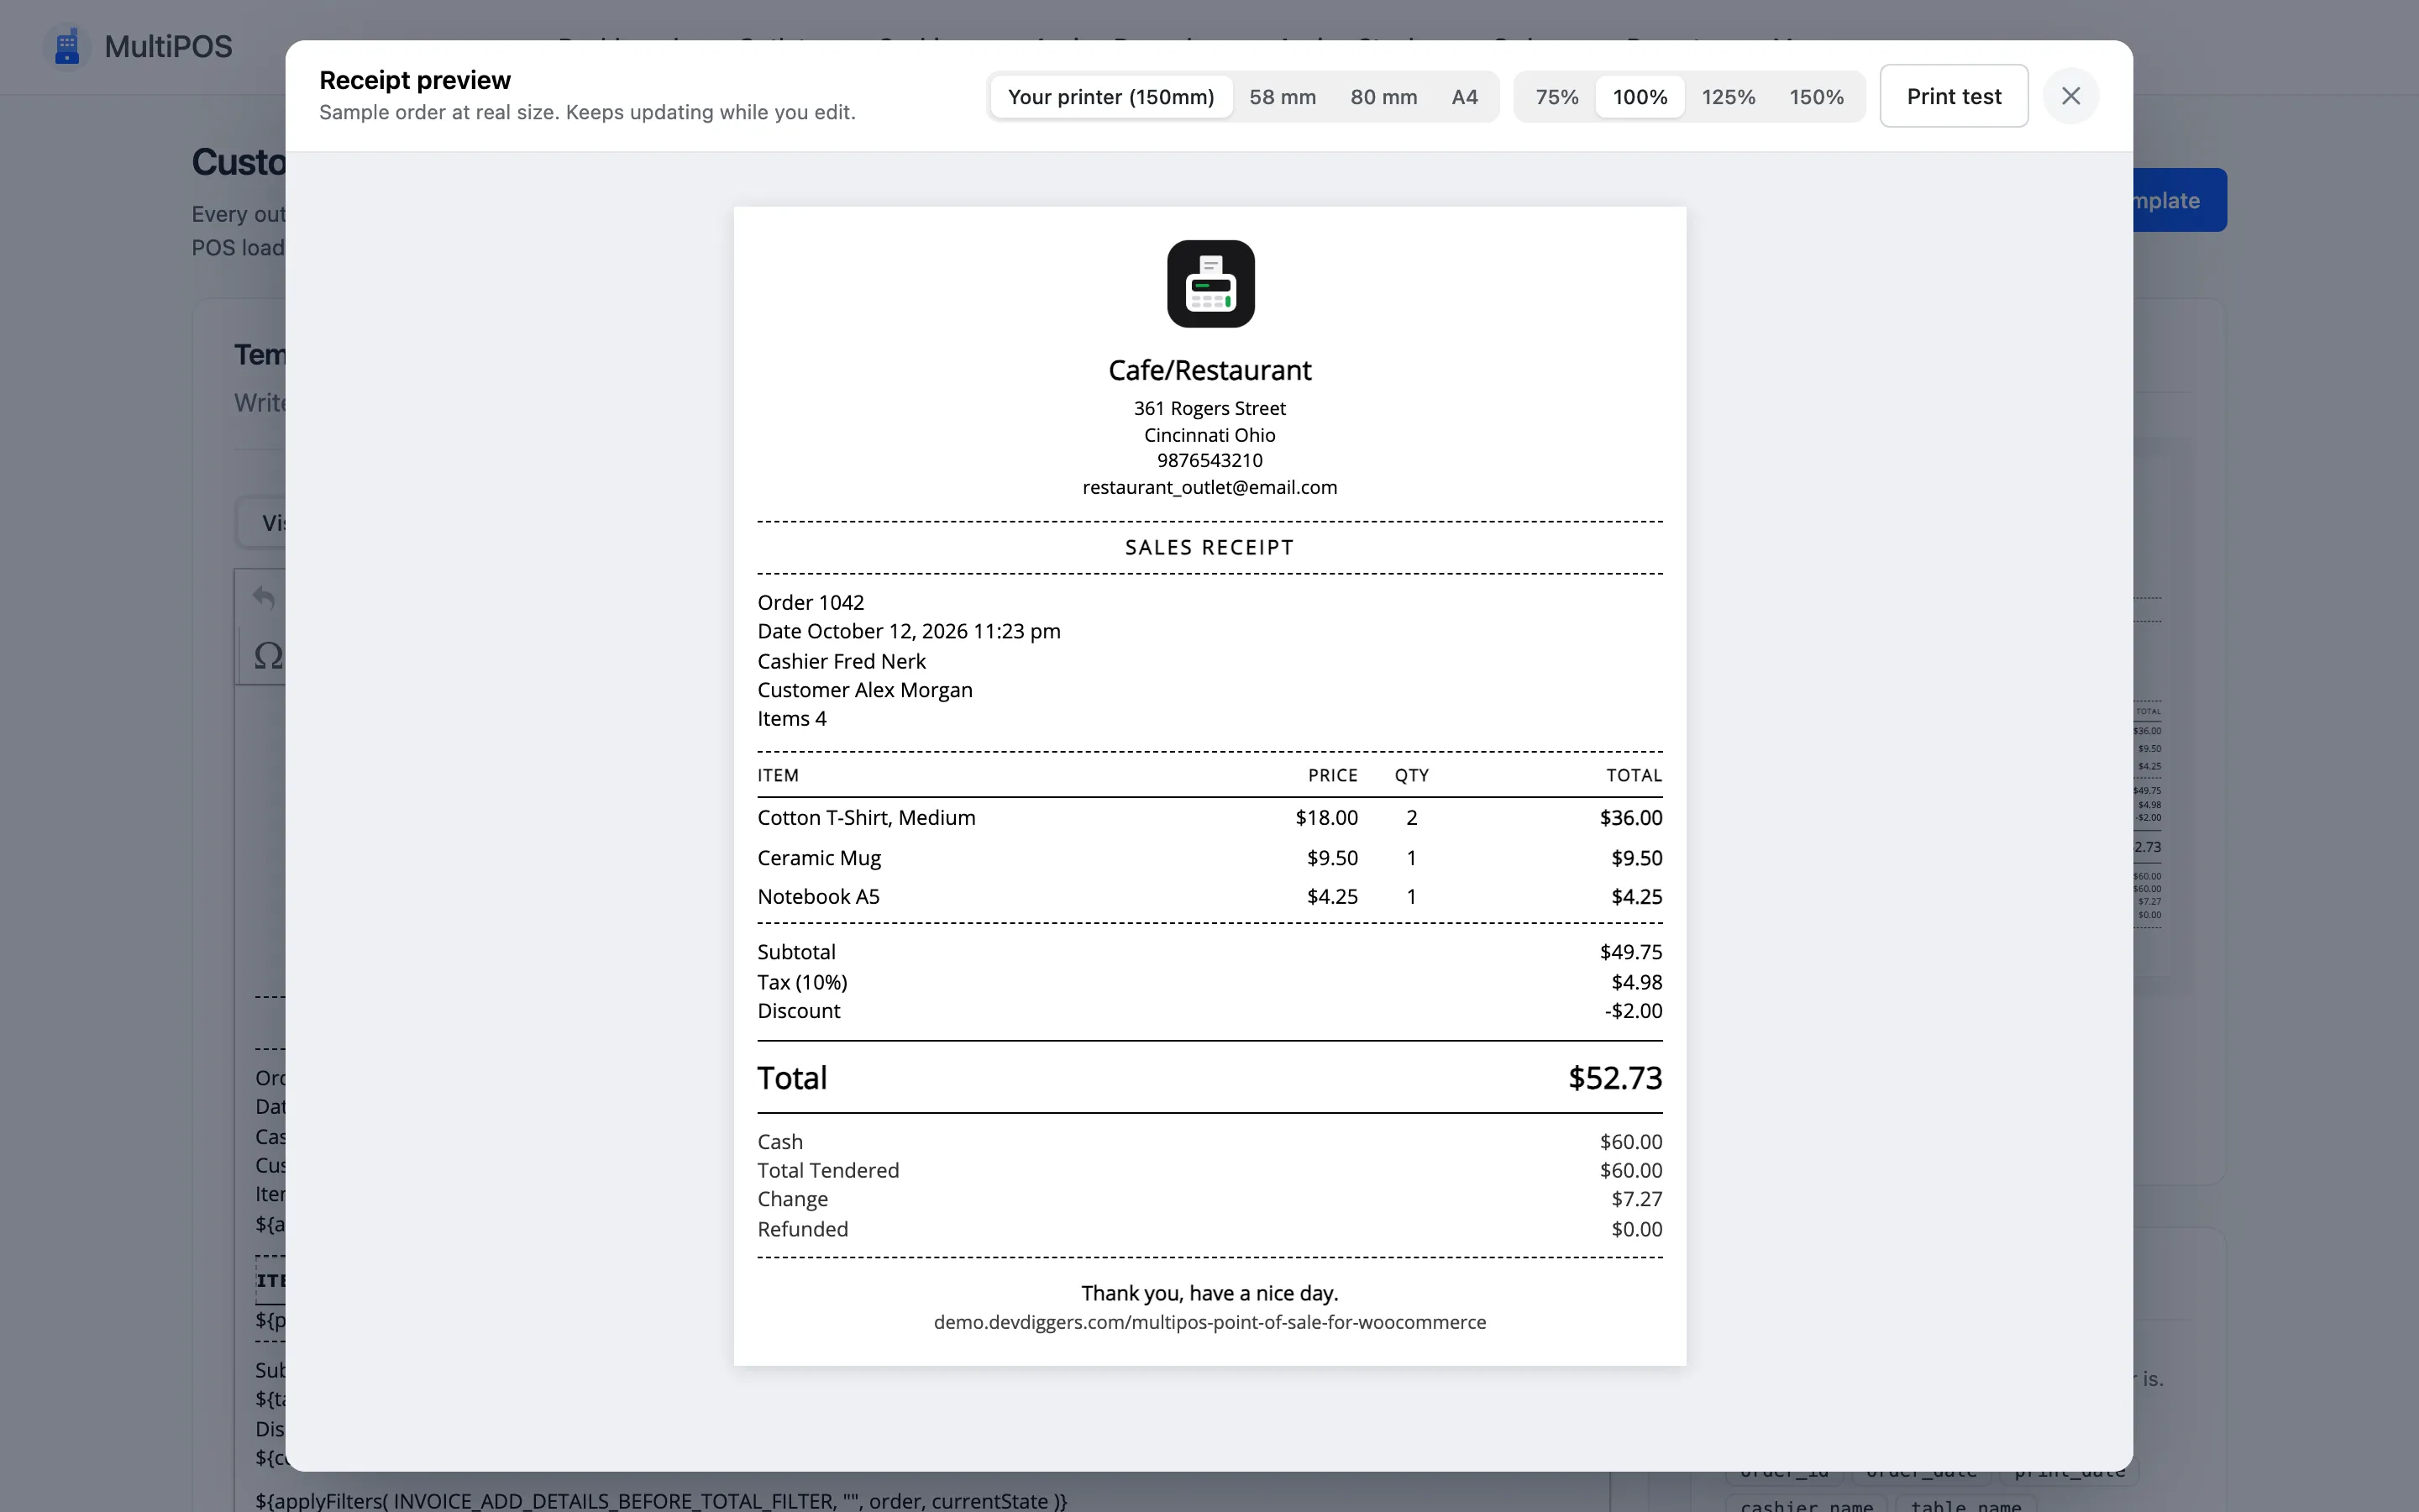Viewport: 2419px width, 1512px height.
Task: Select Your printer (150mm) paper width
Action: point(1110,97)
